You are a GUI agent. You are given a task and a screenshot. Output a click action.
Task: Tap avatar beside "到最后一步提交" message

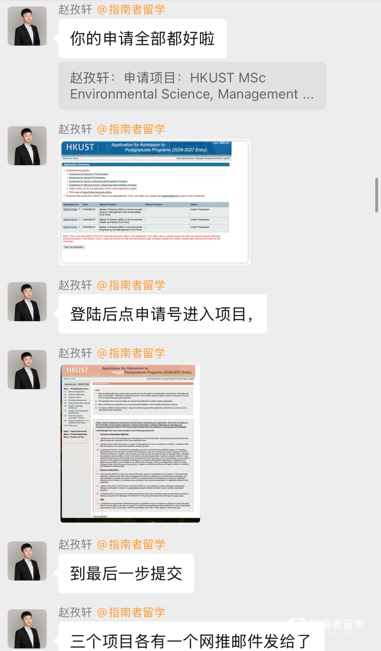click(27, 561)
